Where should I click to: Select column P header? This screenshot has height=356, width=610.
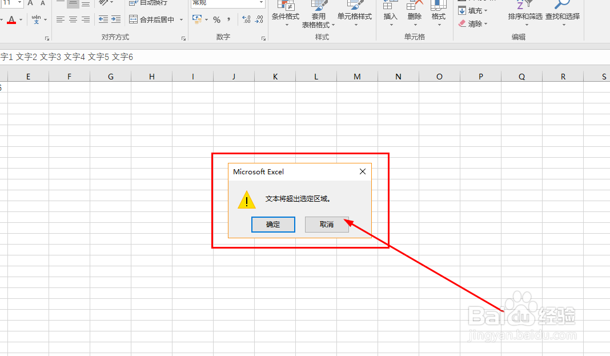click(481, 77)
